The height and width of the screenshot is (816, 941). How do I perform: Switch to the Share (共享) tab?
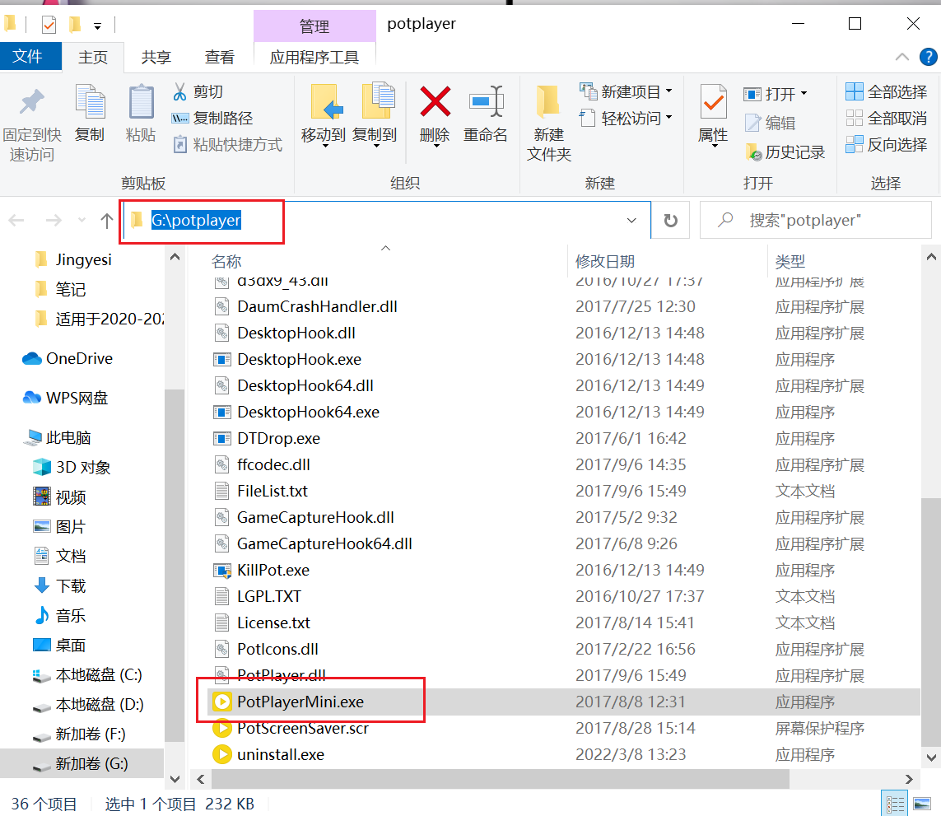(156, 57)
